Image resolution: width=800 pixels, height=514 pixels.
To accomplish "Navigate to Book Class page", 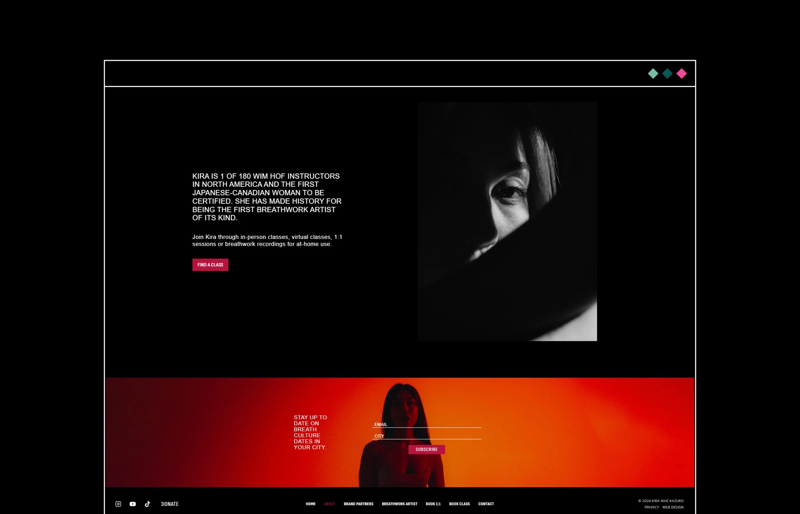I will click(460, 504).
